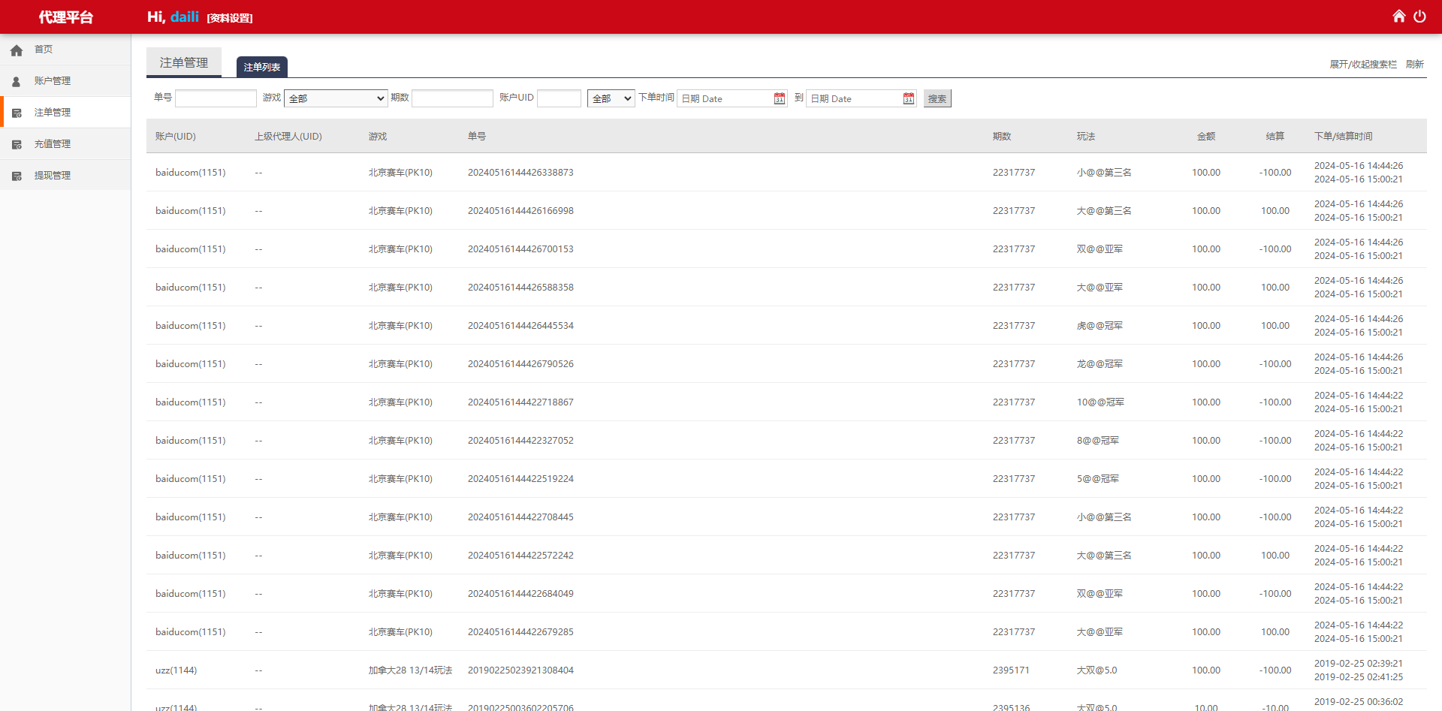
Task: Focus the 期数 input field
Action: pyautogui.click(x=452, y=98)
